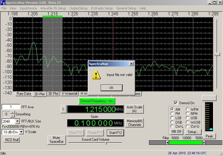This screenshot has height=156, width=223.
Task: Click the yellow warning icon in dialog
Action: point(96,75)
